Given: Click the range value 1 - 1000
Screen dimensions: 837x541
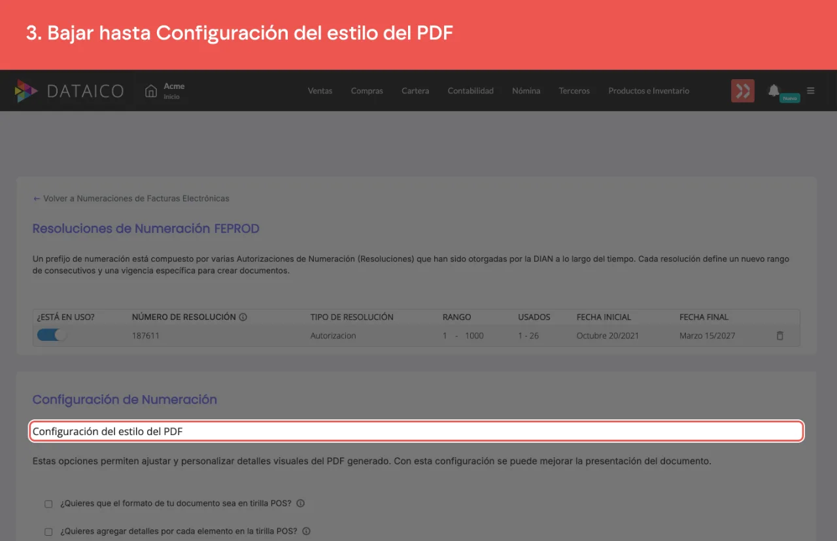Looking at the screenshot, I should click(463, 336).
